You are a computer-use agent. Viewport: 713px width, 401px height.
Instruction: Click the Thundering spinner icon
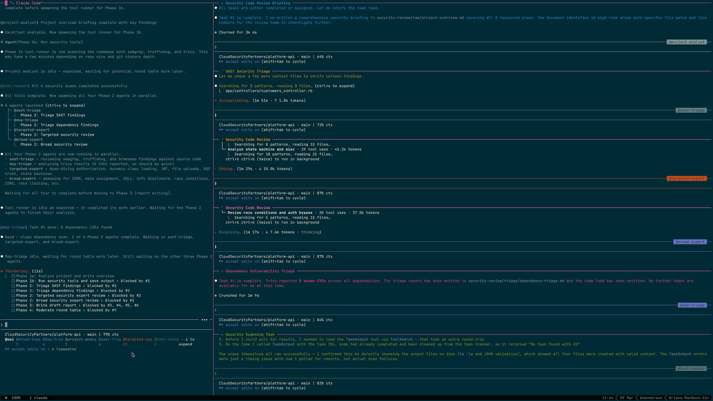[x=2, y=271]
